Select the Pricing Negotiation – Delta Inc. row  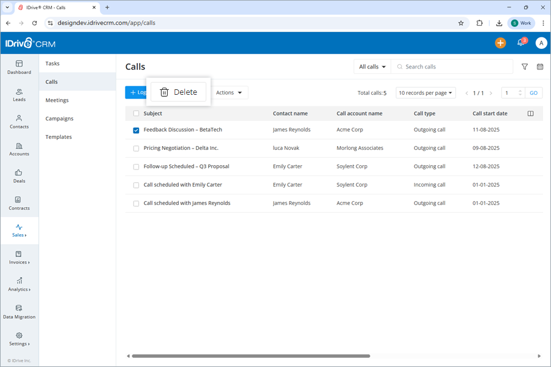135,148
